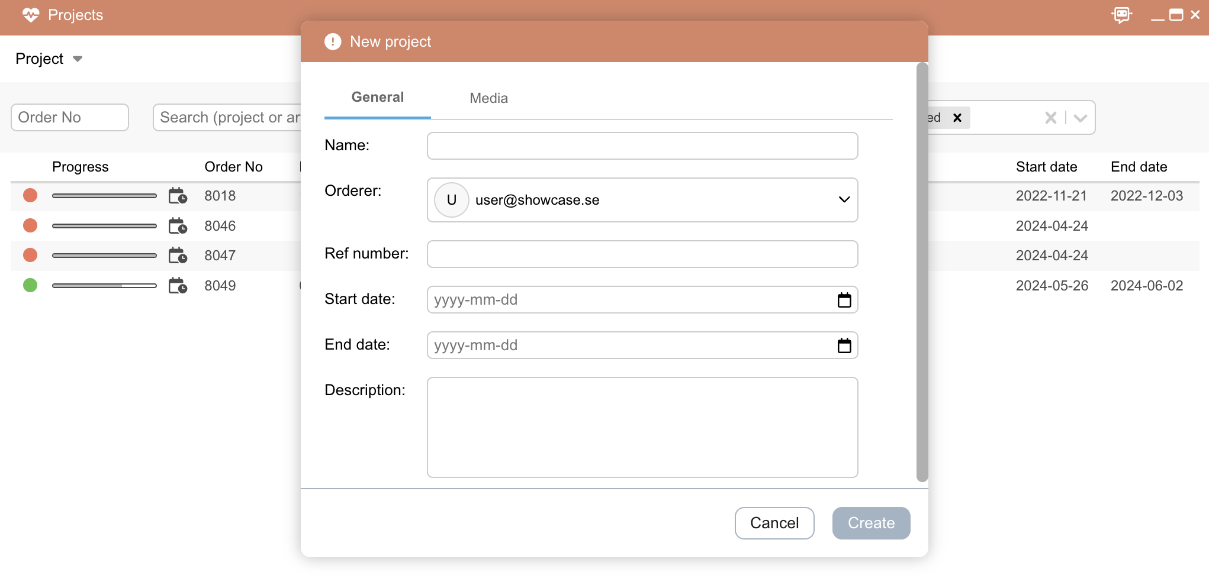Click the scheduling calendar icon beside order 8018
Screen dimensions: 1209x588
click(178, 195)
